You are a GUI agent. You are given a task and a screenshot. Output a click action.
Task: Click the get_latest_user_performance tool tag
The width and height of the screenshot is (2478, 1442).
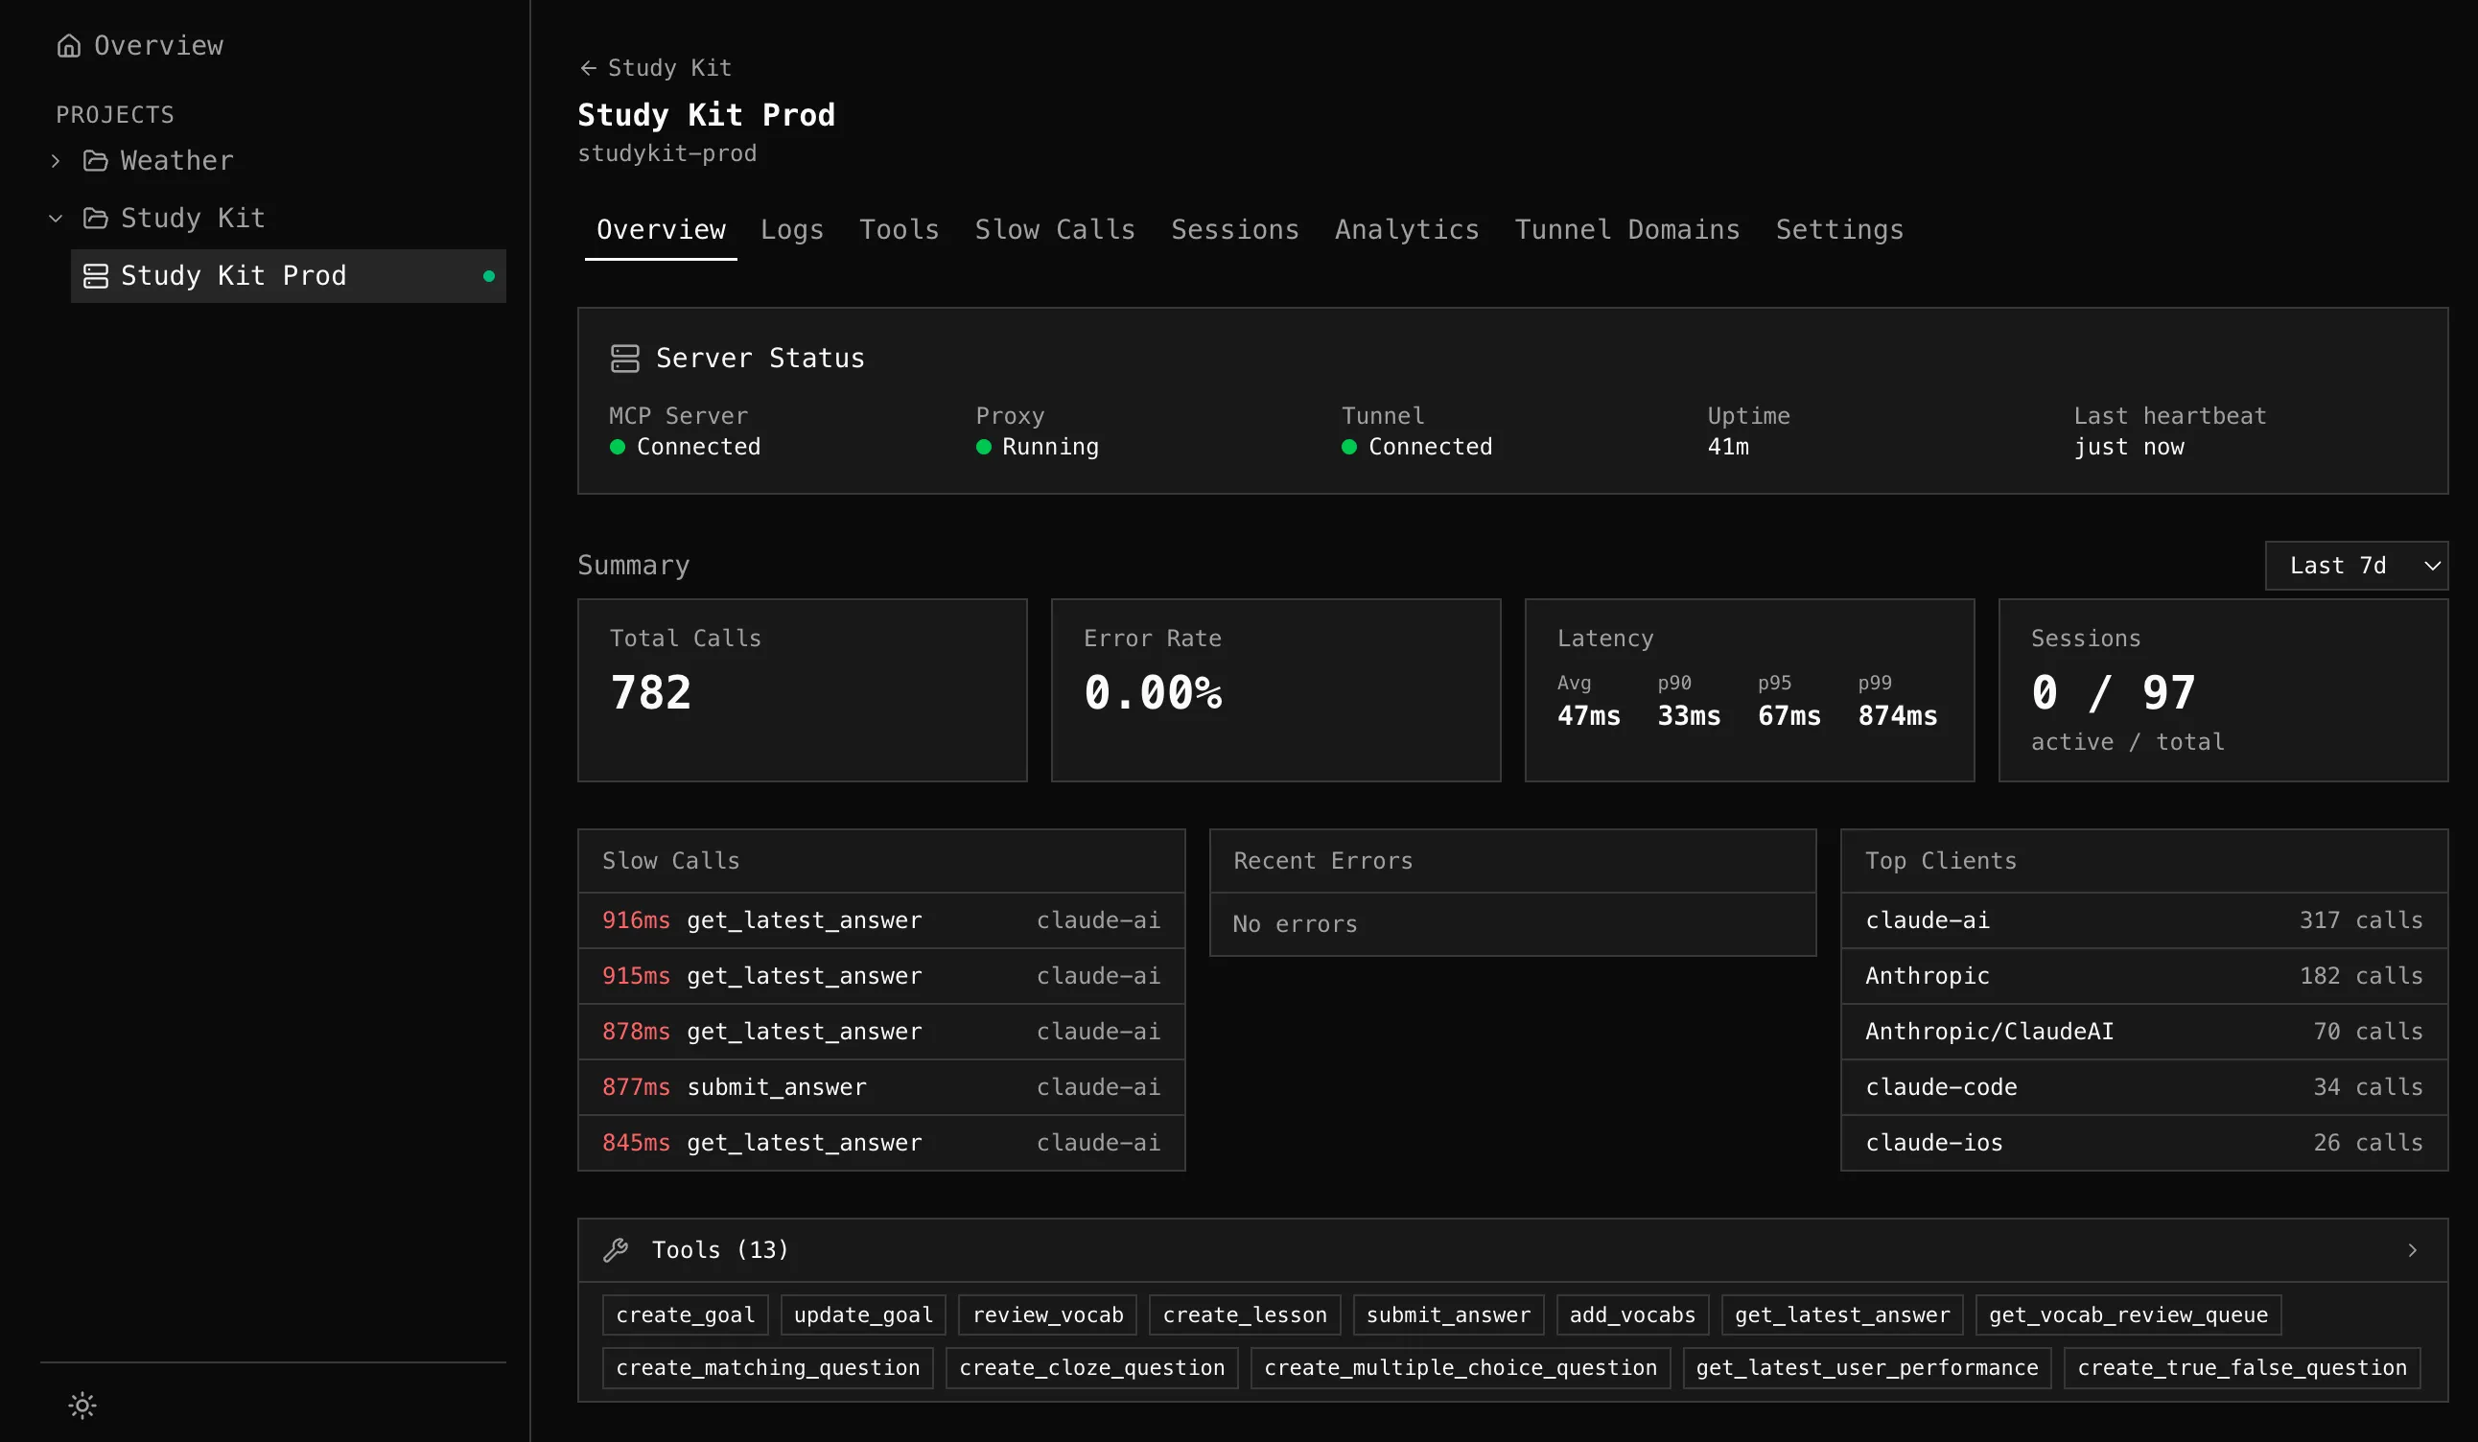point(1866,1367)
